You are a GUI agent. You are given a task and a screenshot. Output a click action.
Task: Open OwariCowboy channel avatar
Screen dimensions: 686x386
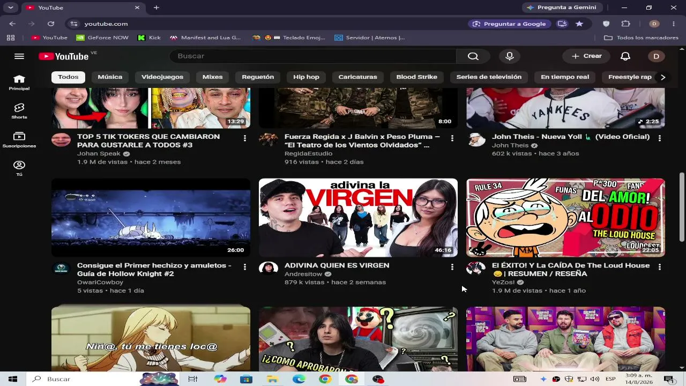point(61,269)
